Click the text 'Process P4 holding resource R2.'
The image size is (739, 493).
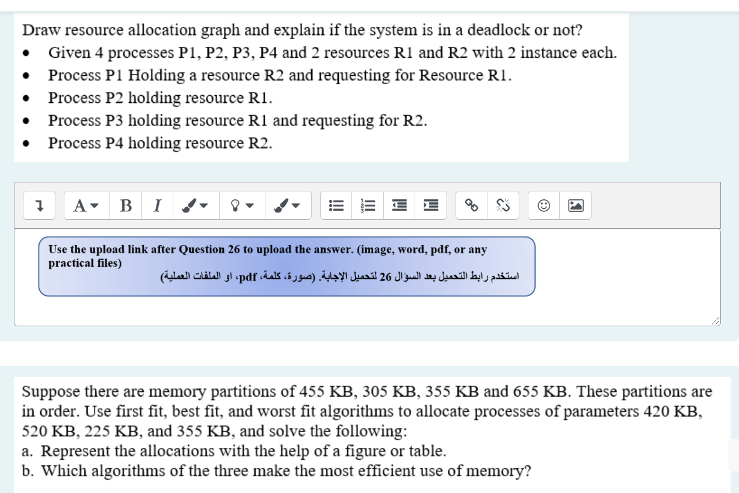click(x=160, y=143)
